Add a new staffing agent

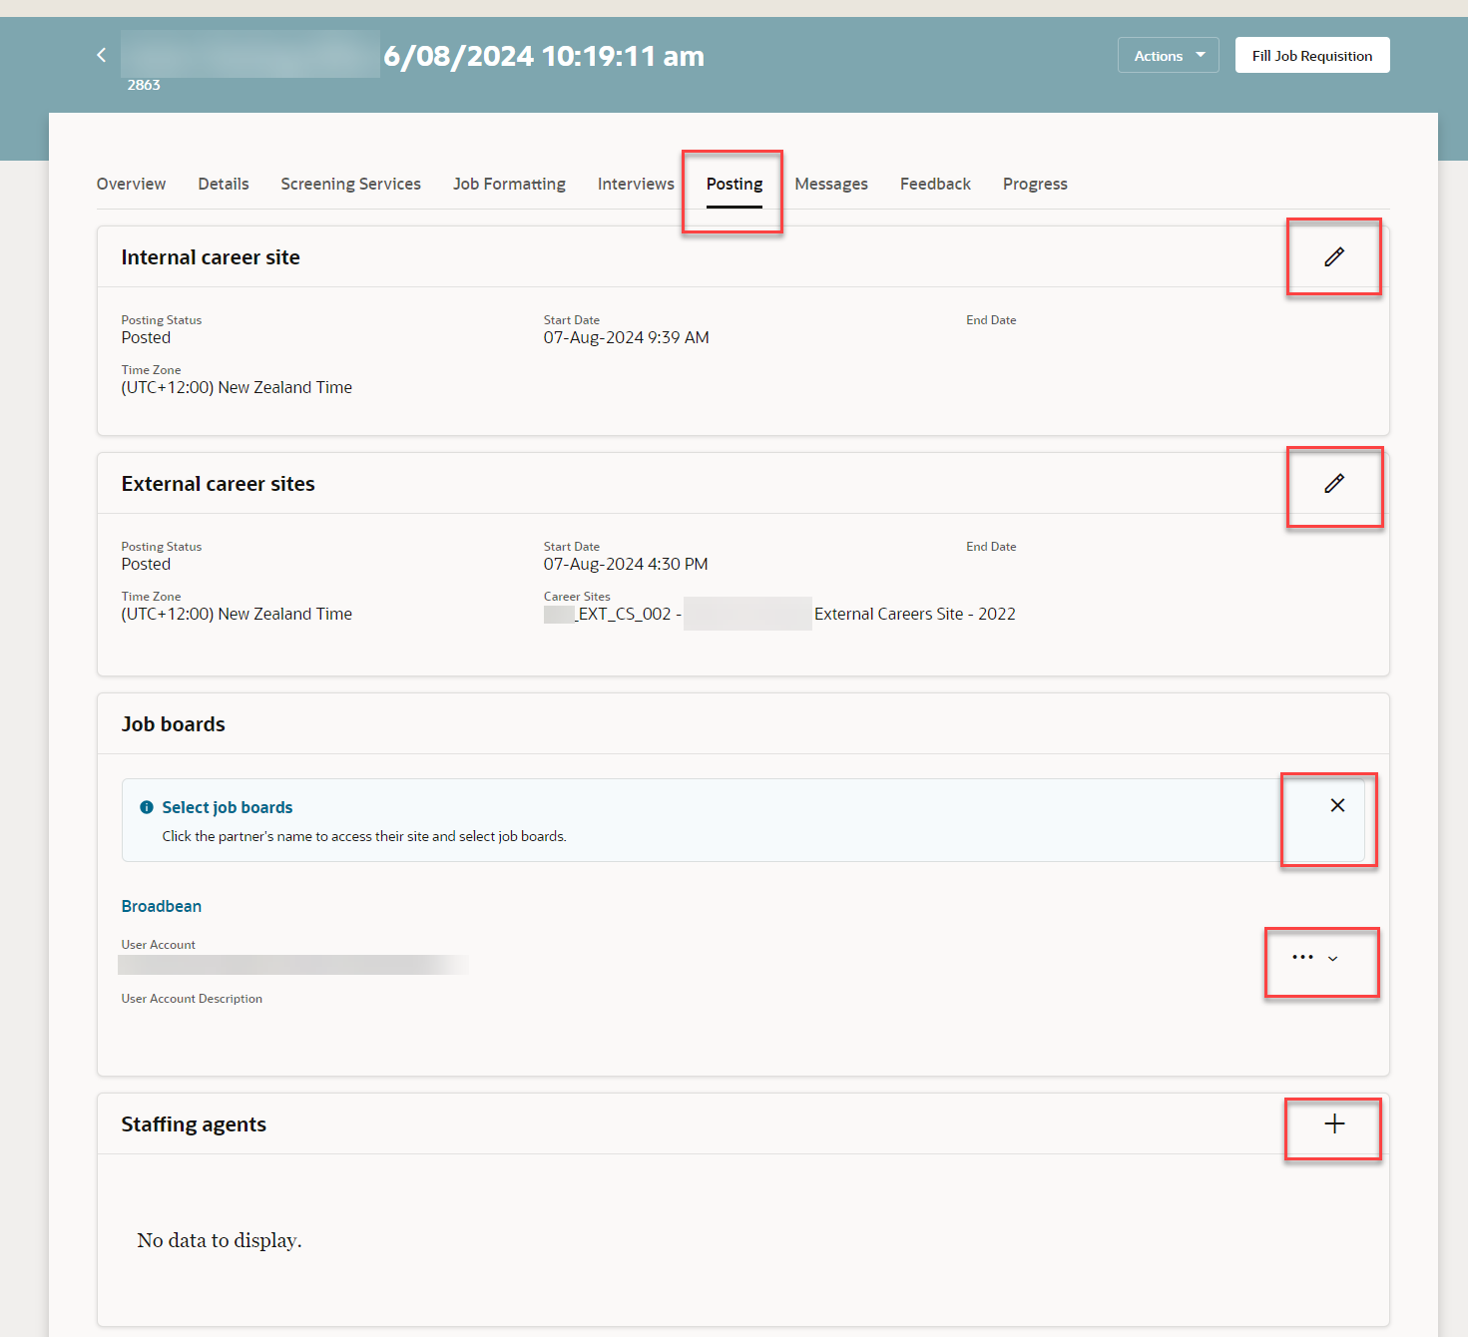point(1332,1123)
